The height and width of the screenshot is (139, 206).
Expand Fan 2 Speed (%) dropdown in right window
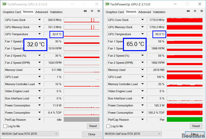click(142, 56)
